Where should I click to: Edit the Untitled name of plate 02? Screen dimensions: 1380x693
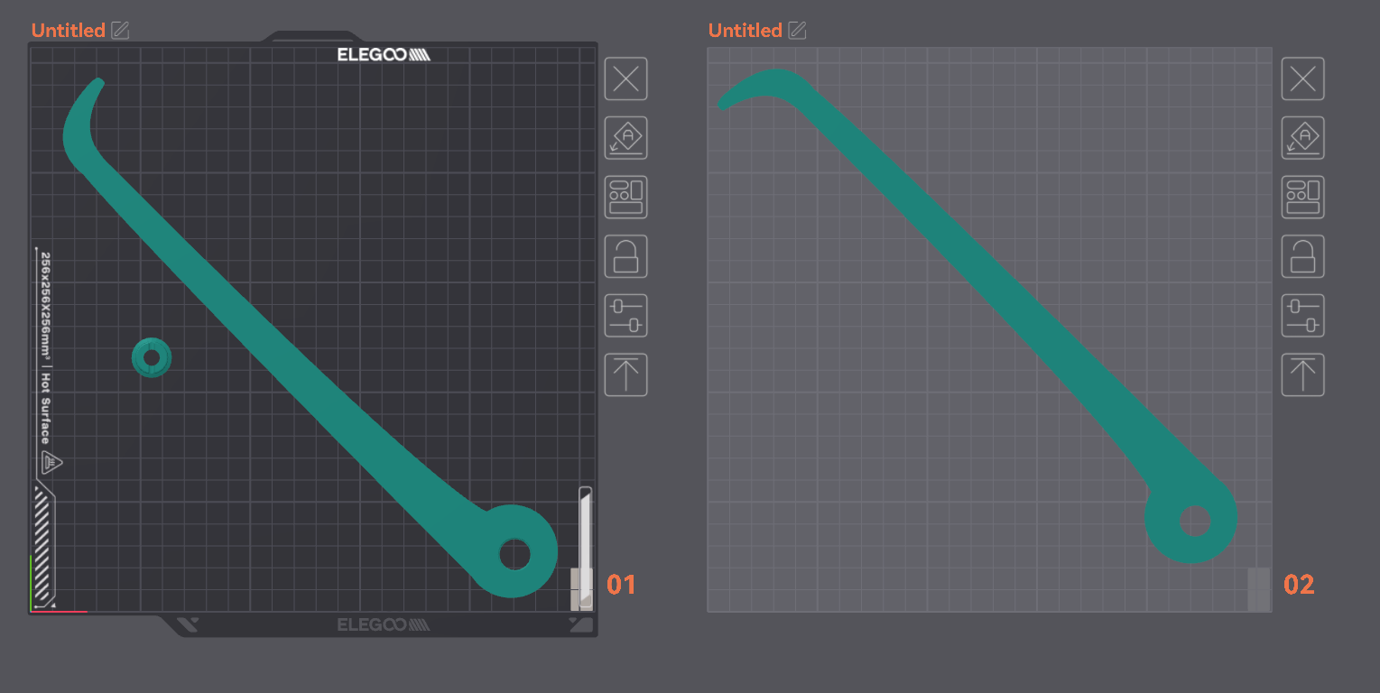pos(797,31)
